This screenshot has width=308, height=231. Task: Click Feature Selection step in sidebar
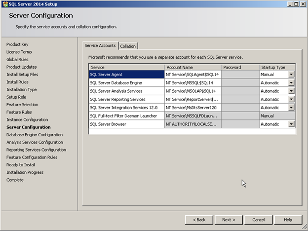tap(22, 105)
